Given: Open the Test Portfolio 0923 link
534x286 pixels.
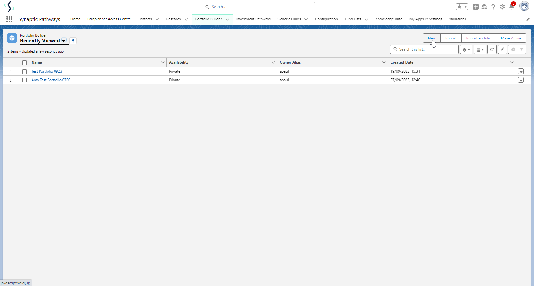Looking at the screenshot, I should pyautogui.click(x=47, y=71).
